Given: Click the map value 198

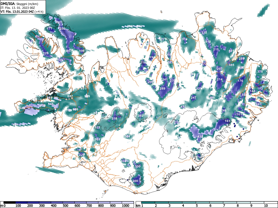Looking at the screenshot, I should pos(82,51).
